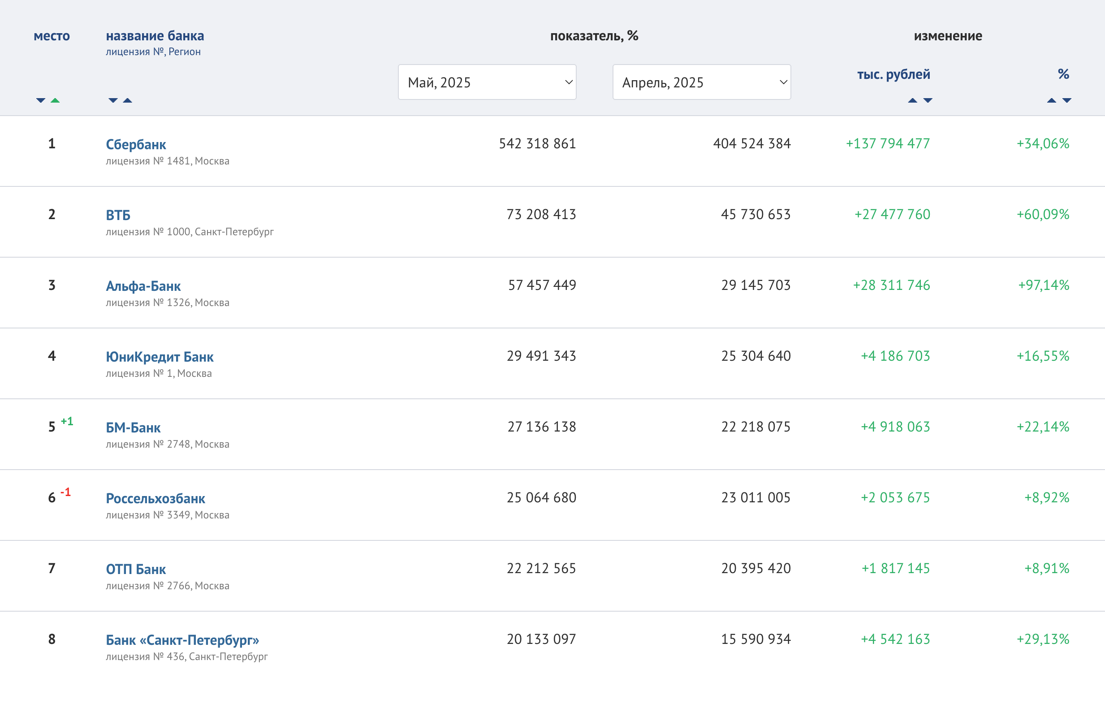Click the +1 rank change badge

(x=67, y=421)
